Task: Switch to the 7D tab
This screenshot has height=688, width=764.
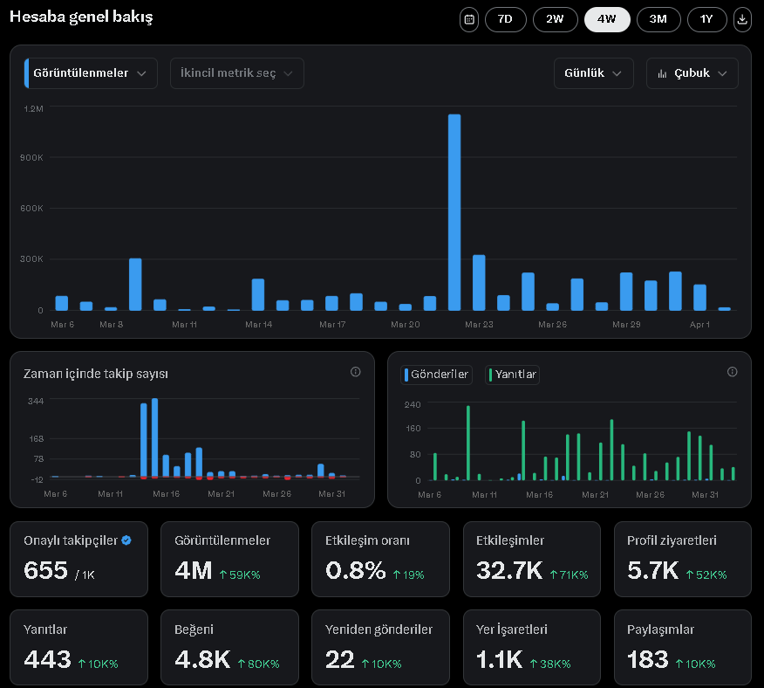Action: [x=506, y=19]
